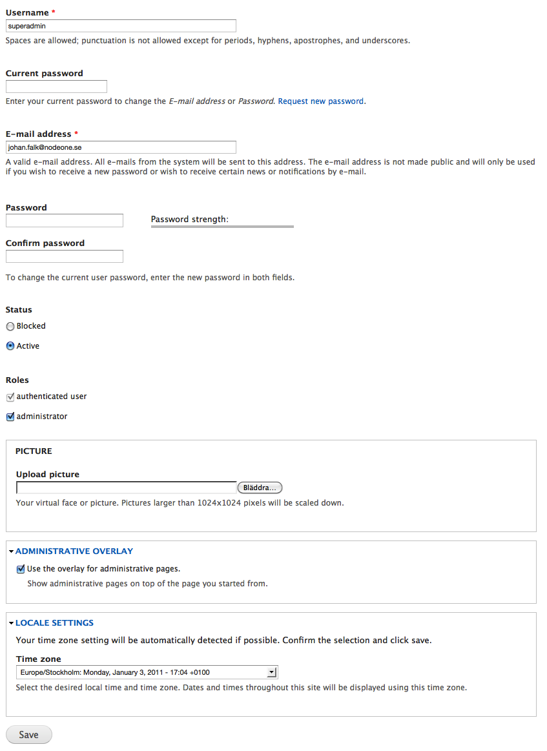Click the Confirm password field
547x751 pixels.
pos(64,256)
